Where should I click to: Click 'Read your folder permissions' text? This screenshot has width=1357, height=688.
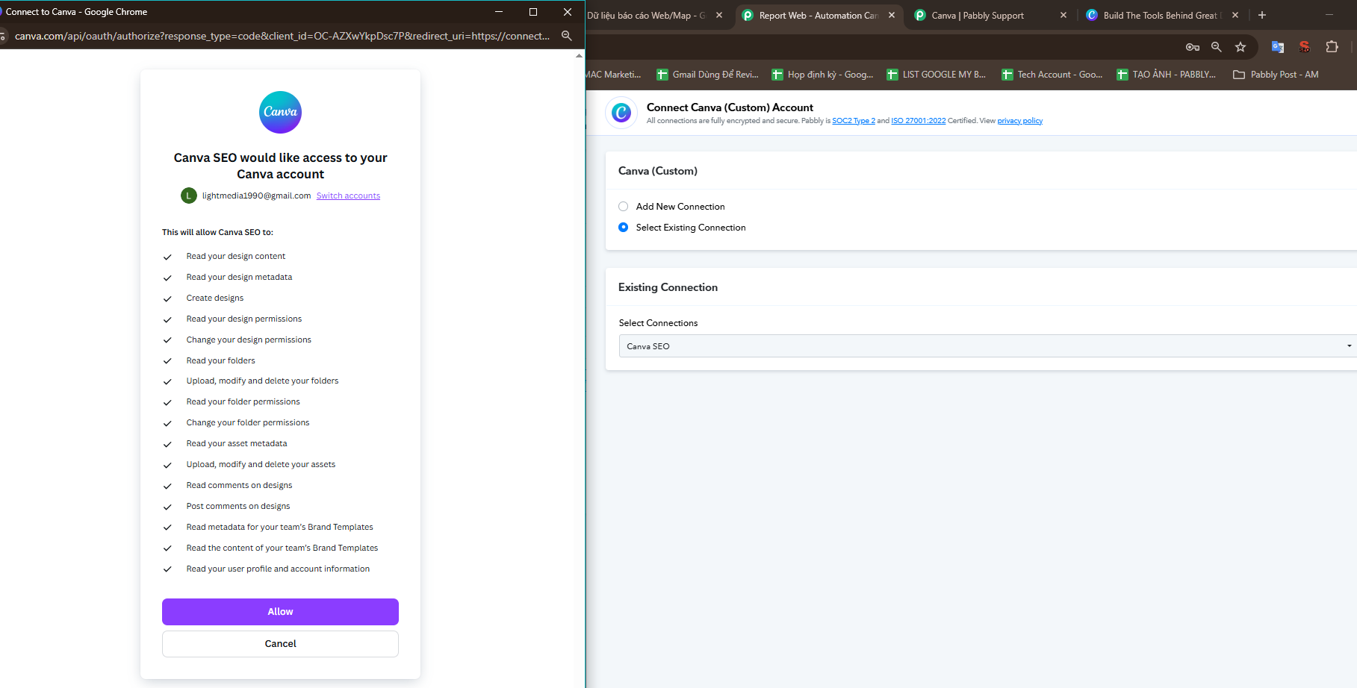(x=243, y=401)
